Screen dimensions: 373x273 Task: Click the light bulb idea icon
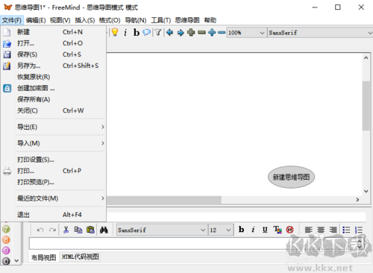click(x=115, y=32)
